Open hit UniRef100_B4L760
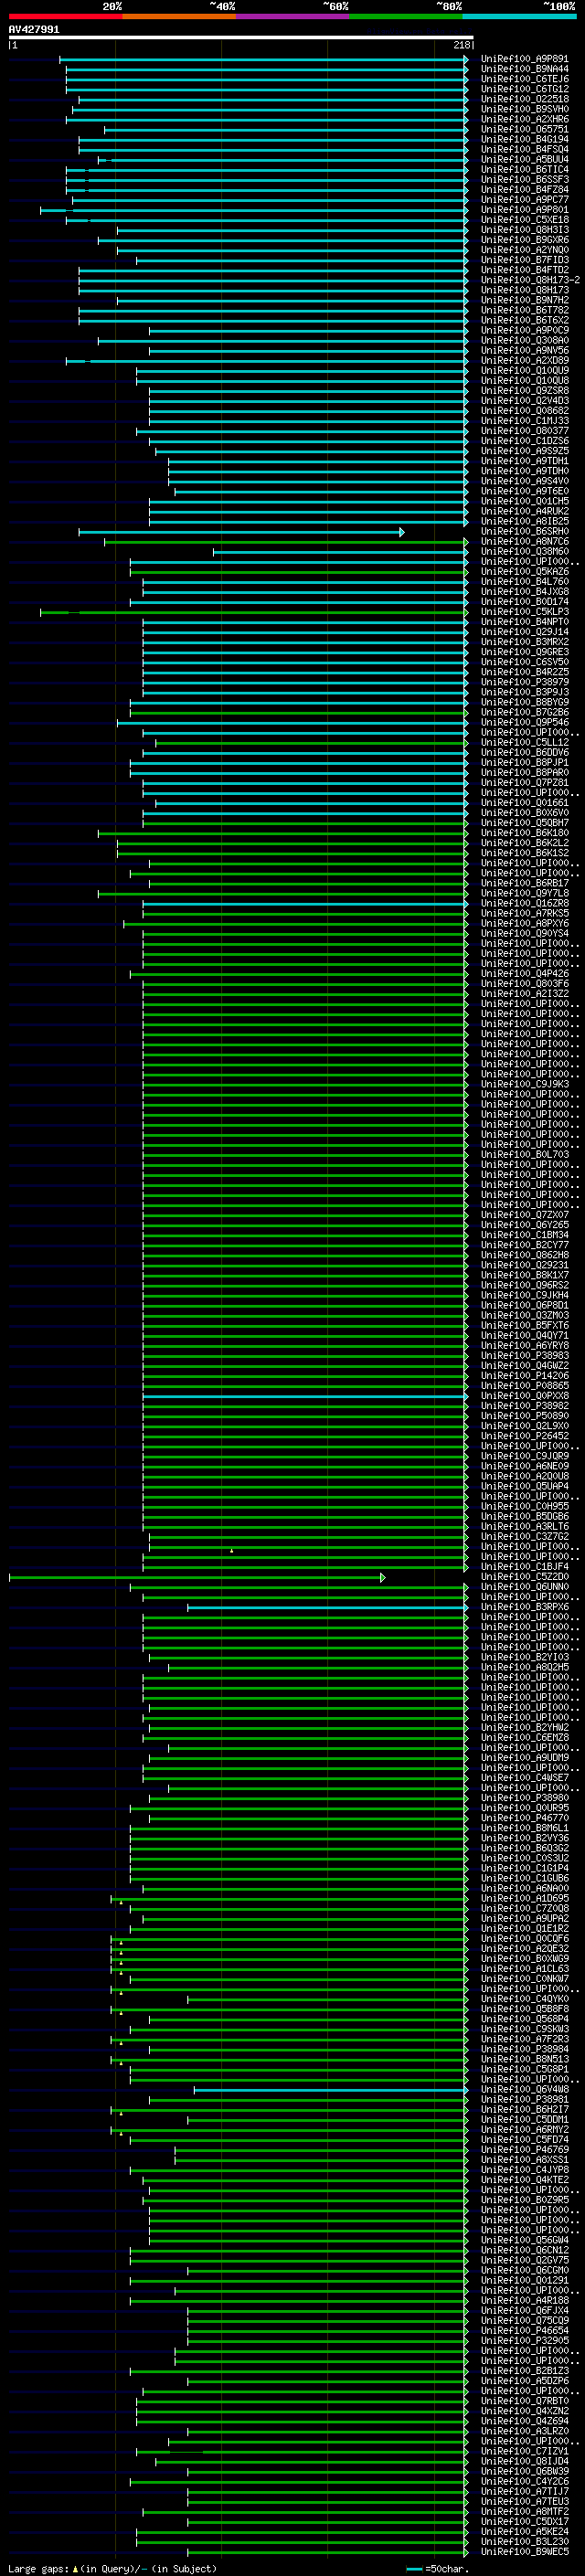Screen dimensions: 585x2576 click(x=524, y=581)
